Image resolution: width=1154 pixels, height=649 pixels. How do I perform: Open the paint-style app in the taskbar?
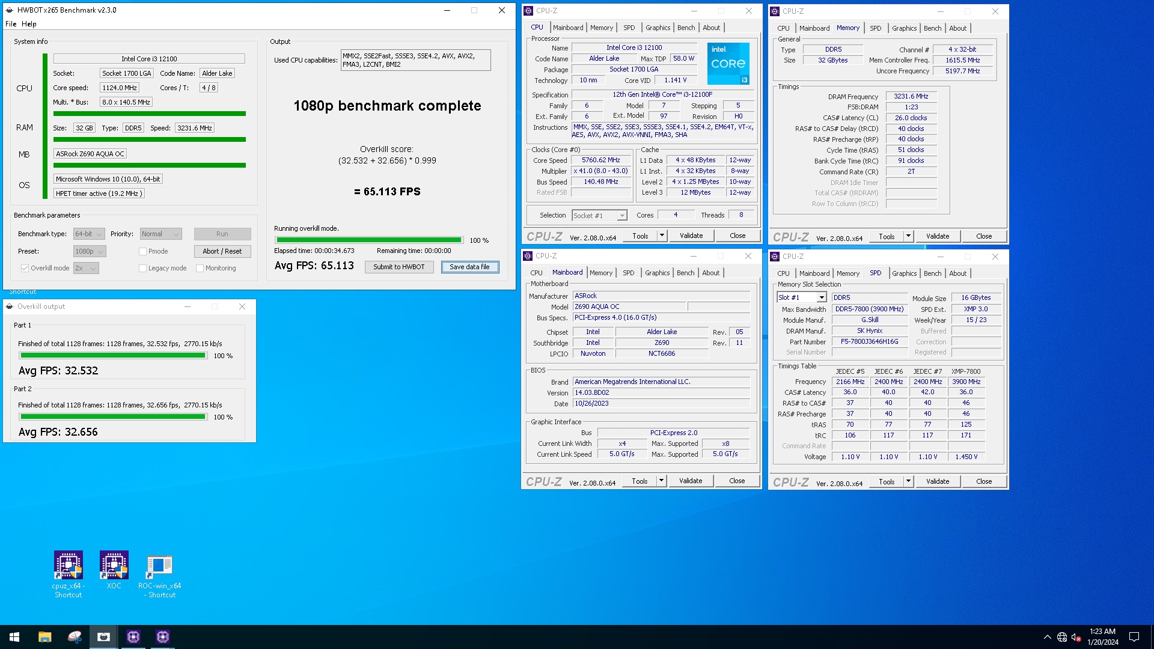[75, 637]
